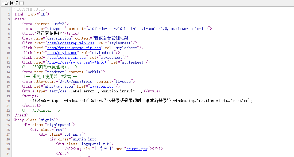Click the [ 若依 ] alt text

point(103,149)
